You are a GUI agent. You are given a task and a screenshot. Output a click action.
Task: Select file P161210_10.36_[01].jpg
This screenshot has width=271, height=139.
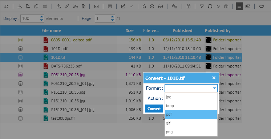(x=73, y=110)
